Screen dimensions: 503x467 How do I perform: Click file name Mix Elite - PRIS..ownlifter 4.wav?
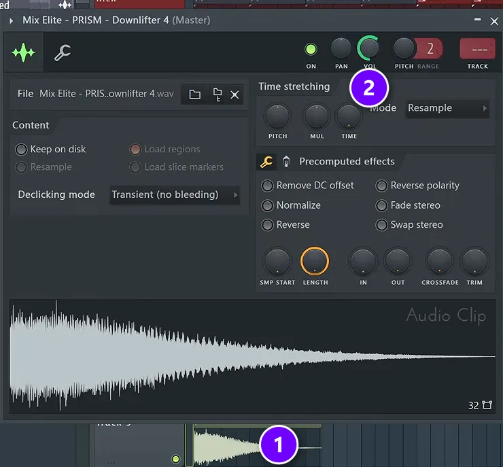(x=107, y=94)
